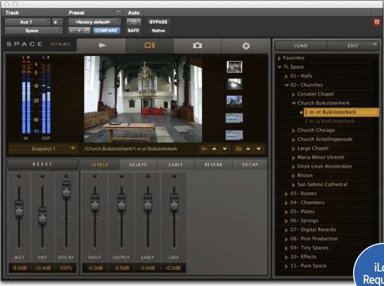
Task: Toggle the small LED above the WET fader
Action: (x=19, y=176)
